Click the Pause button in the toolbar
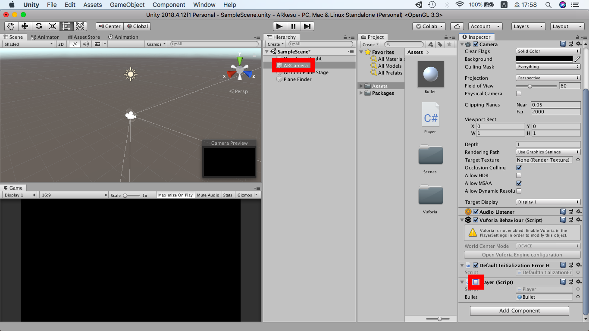589x331 pixels. pyautogui.click(x=293, y=26)
